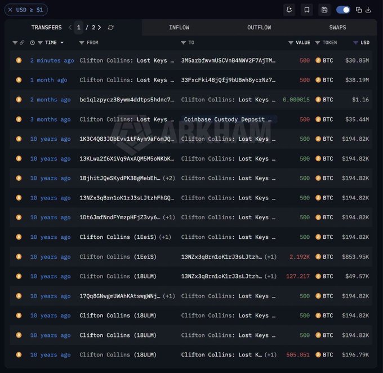Click sender 1K3C4Q83JDbEvv1tFAym9aF6mJQ
The image size is (383, 373).
click(127, 139)
